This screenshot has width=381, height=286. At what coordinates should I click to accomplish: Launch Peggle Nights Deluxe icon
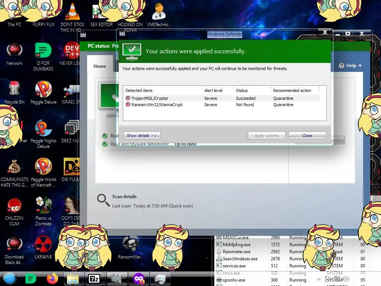pos(44,134)
